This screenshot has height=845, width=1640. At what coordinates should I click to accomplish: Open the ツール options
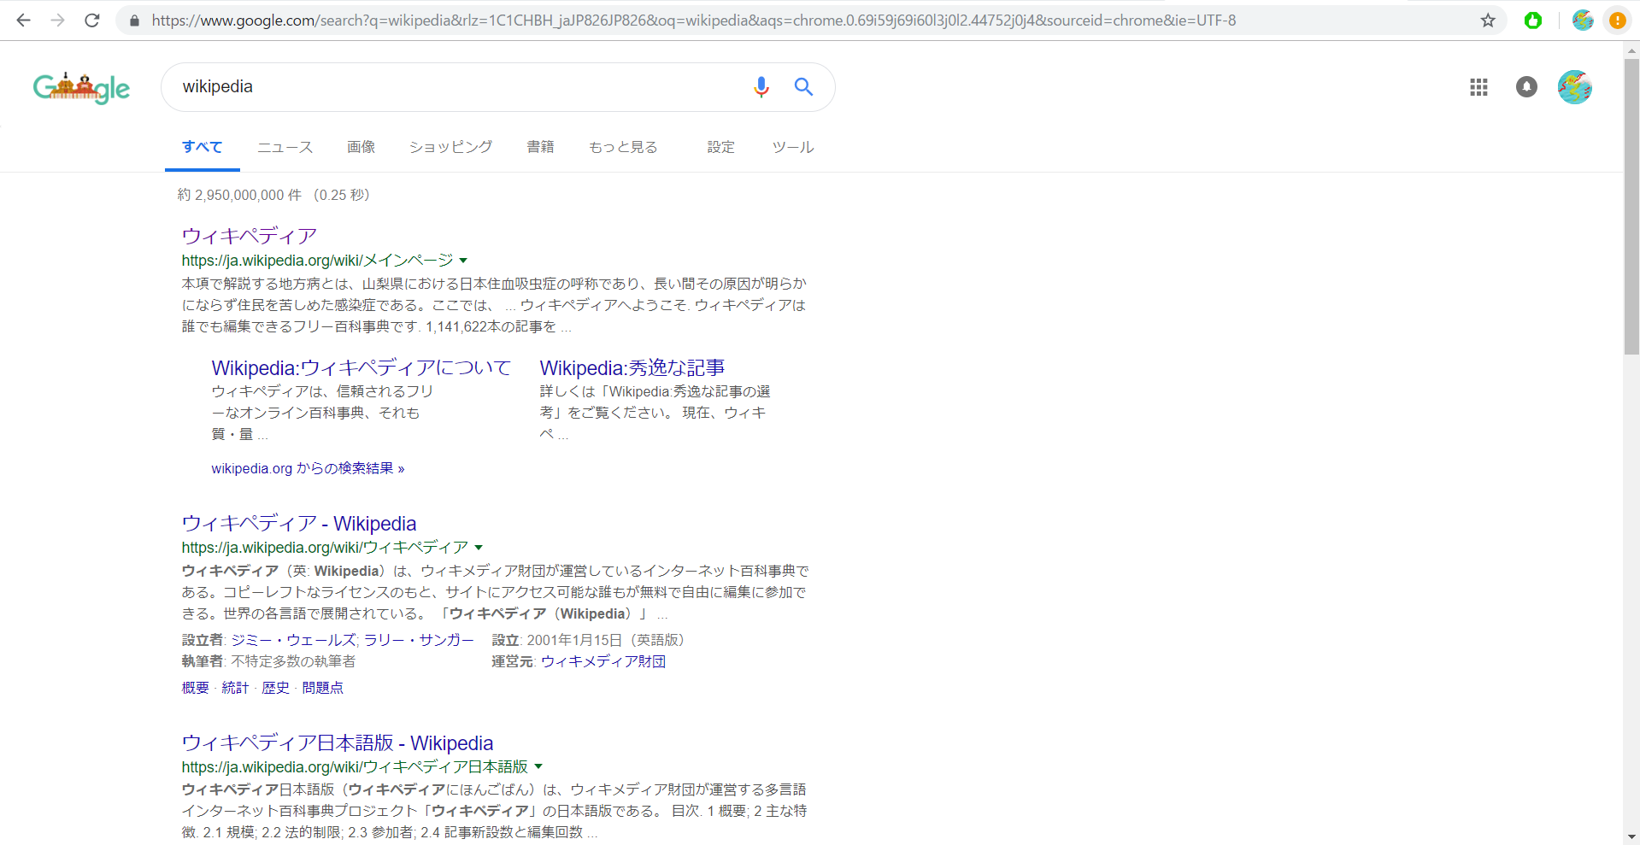pos(792,147)
